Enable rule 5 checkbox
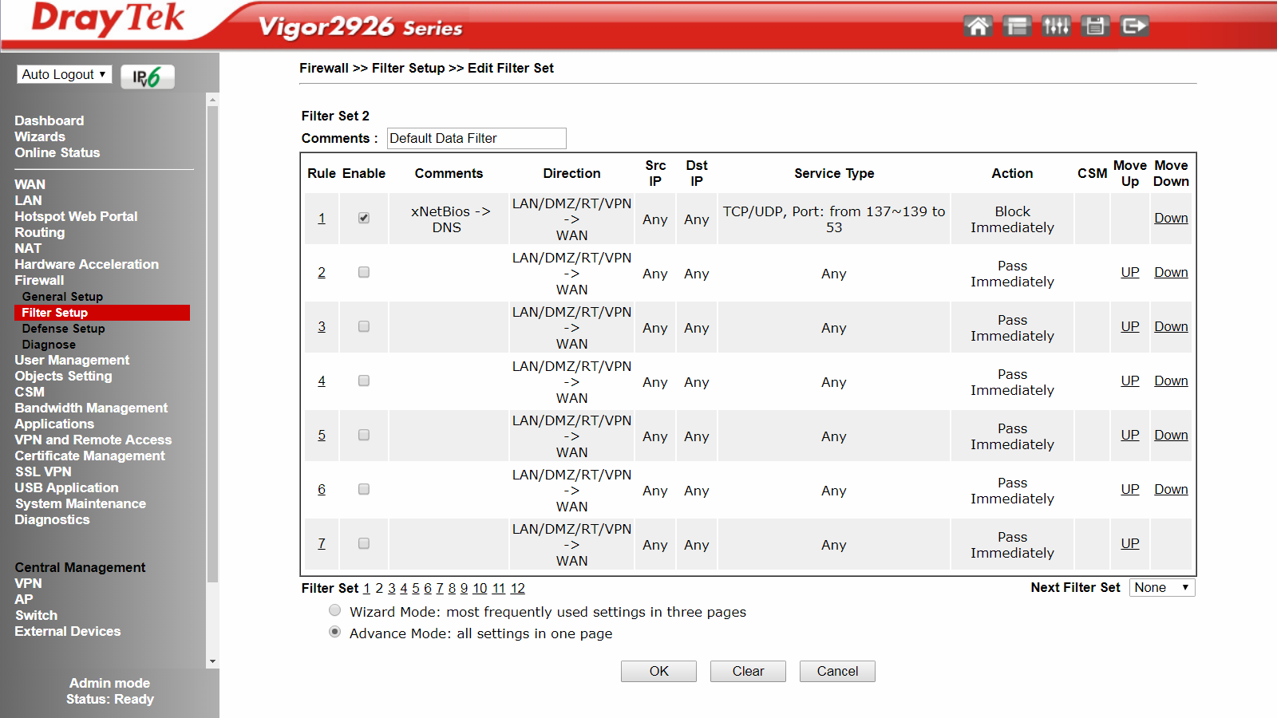1277x718 pixels. (x=364, y=435)
